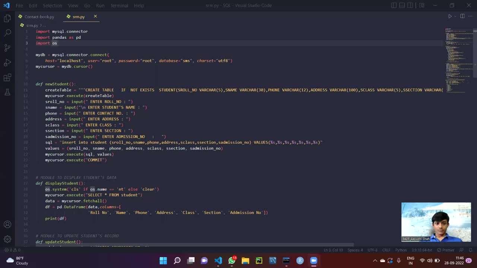
Task: Open the Source Control view
Action: pos(7,48)
